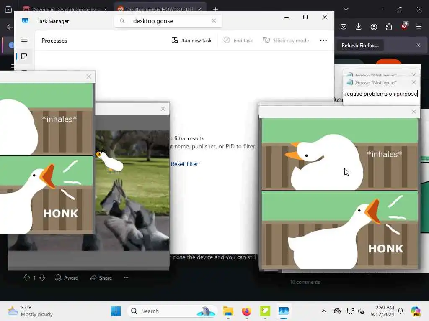429x321 pixels.
Task: Click the End task button
Action: [x=238, y=41]
